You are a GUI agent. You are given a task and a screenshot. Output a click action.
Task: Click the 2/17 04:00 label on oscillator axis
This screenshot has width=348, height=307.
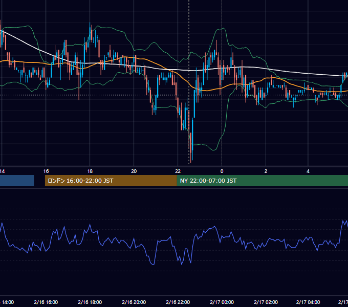coord(308,302)
